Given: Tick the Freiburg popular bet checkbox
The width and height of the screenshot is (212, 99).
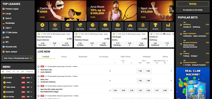Looking at the screenshot, I should 178,54.
